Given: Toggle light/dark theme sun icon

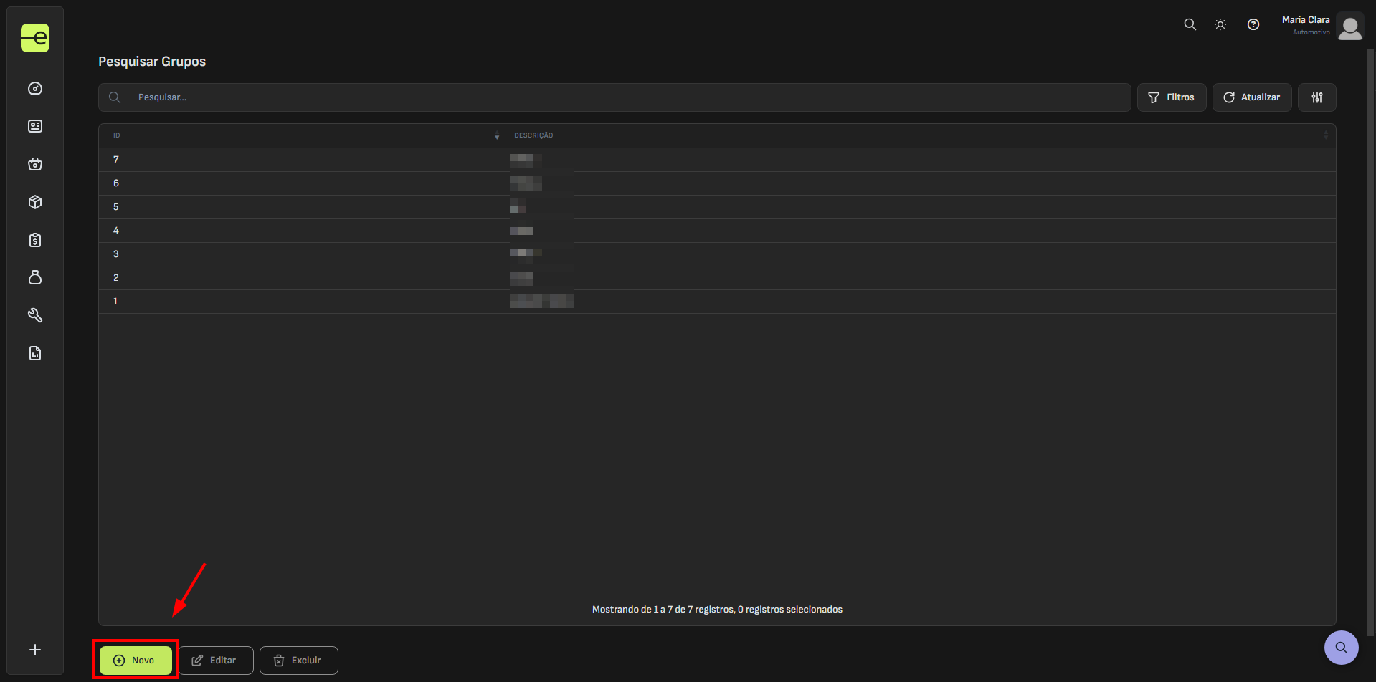Looking at the screenshot, I should pyautogui.click(x=1220, y=24).
